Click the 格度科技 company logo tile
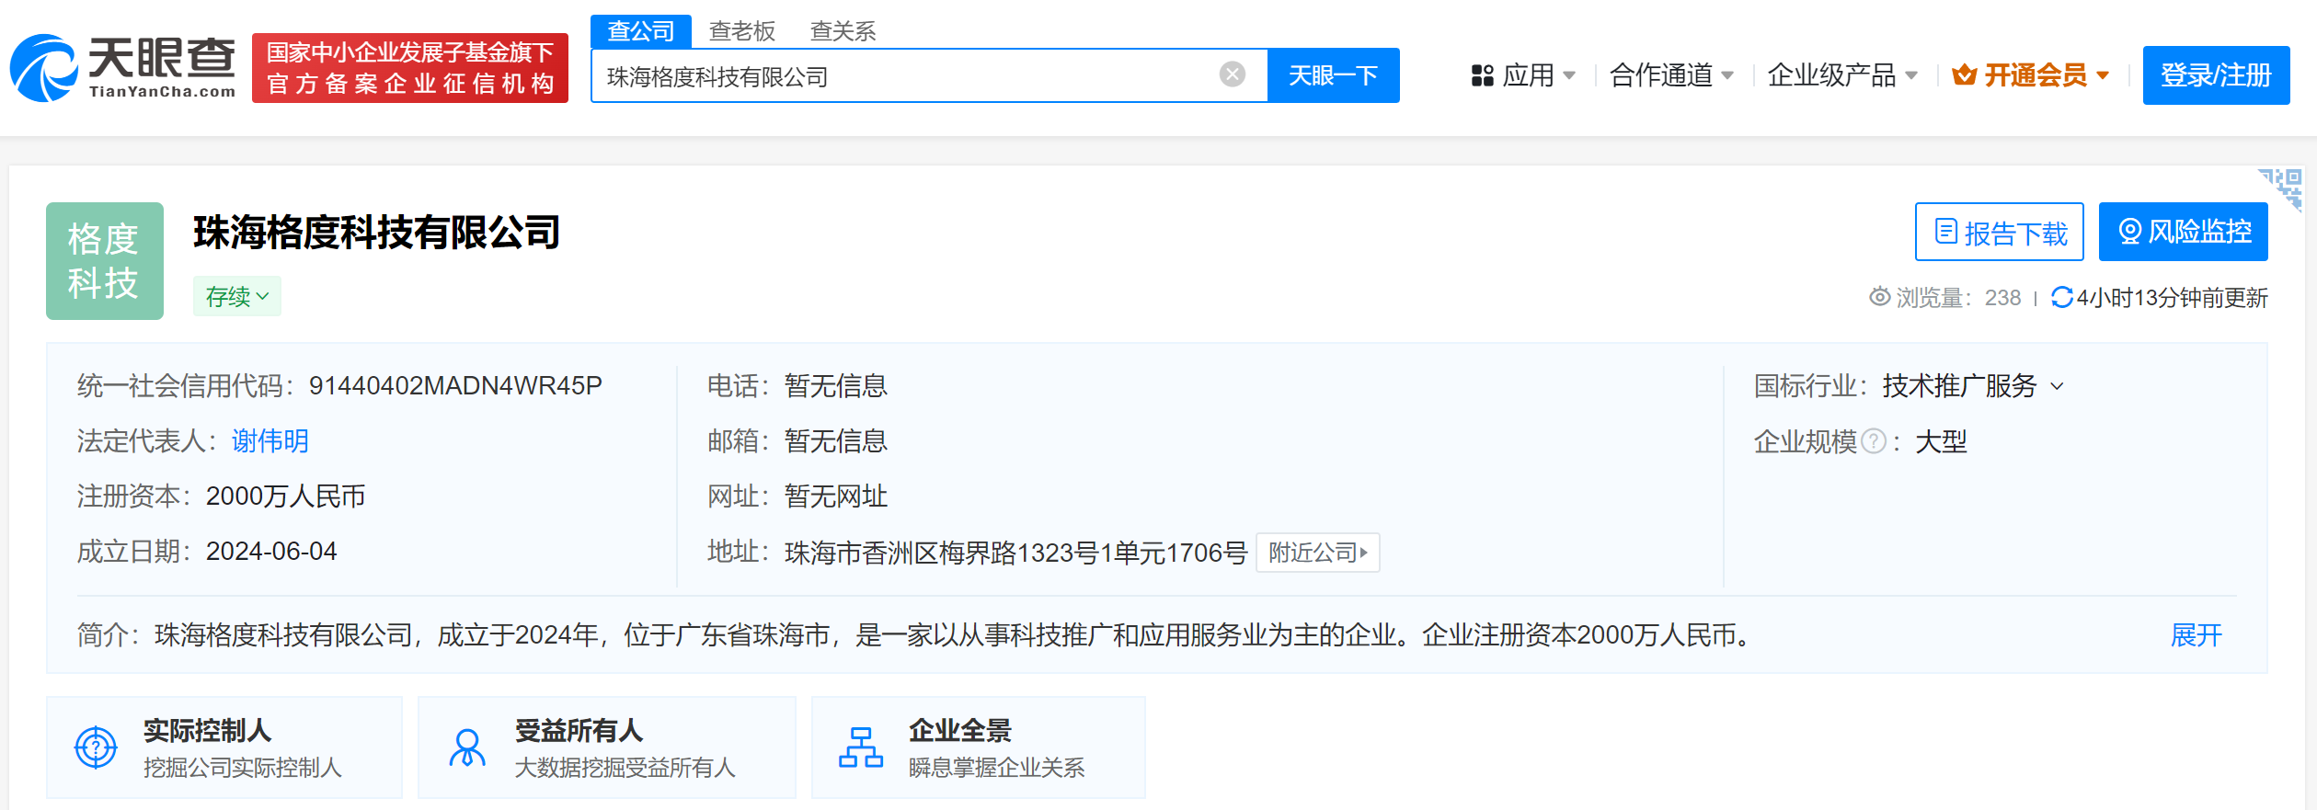The height and width of the screenshot is (810, 2317). pyautogui.click(x=105, y=261)
